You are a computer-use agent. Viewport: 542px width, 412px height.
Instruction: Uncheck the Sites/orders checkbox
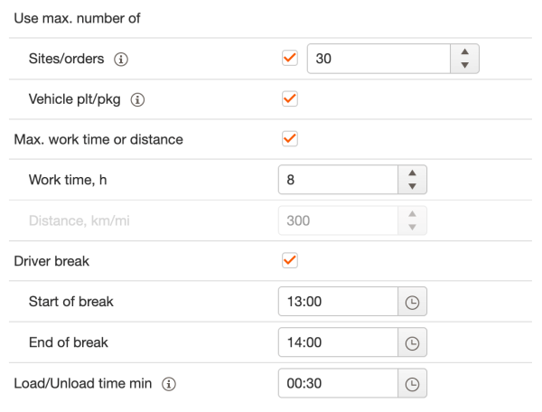[x=290, y=58]
